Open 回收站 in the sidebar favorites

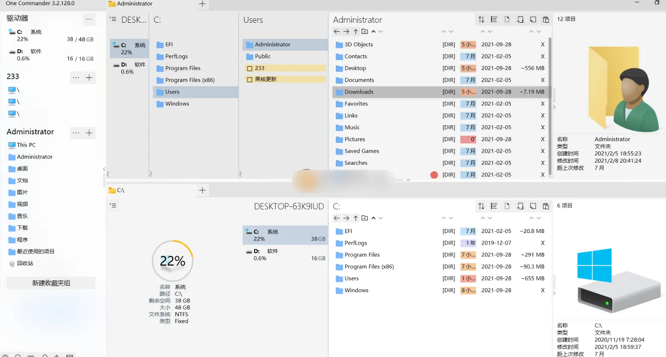[25, 263]
